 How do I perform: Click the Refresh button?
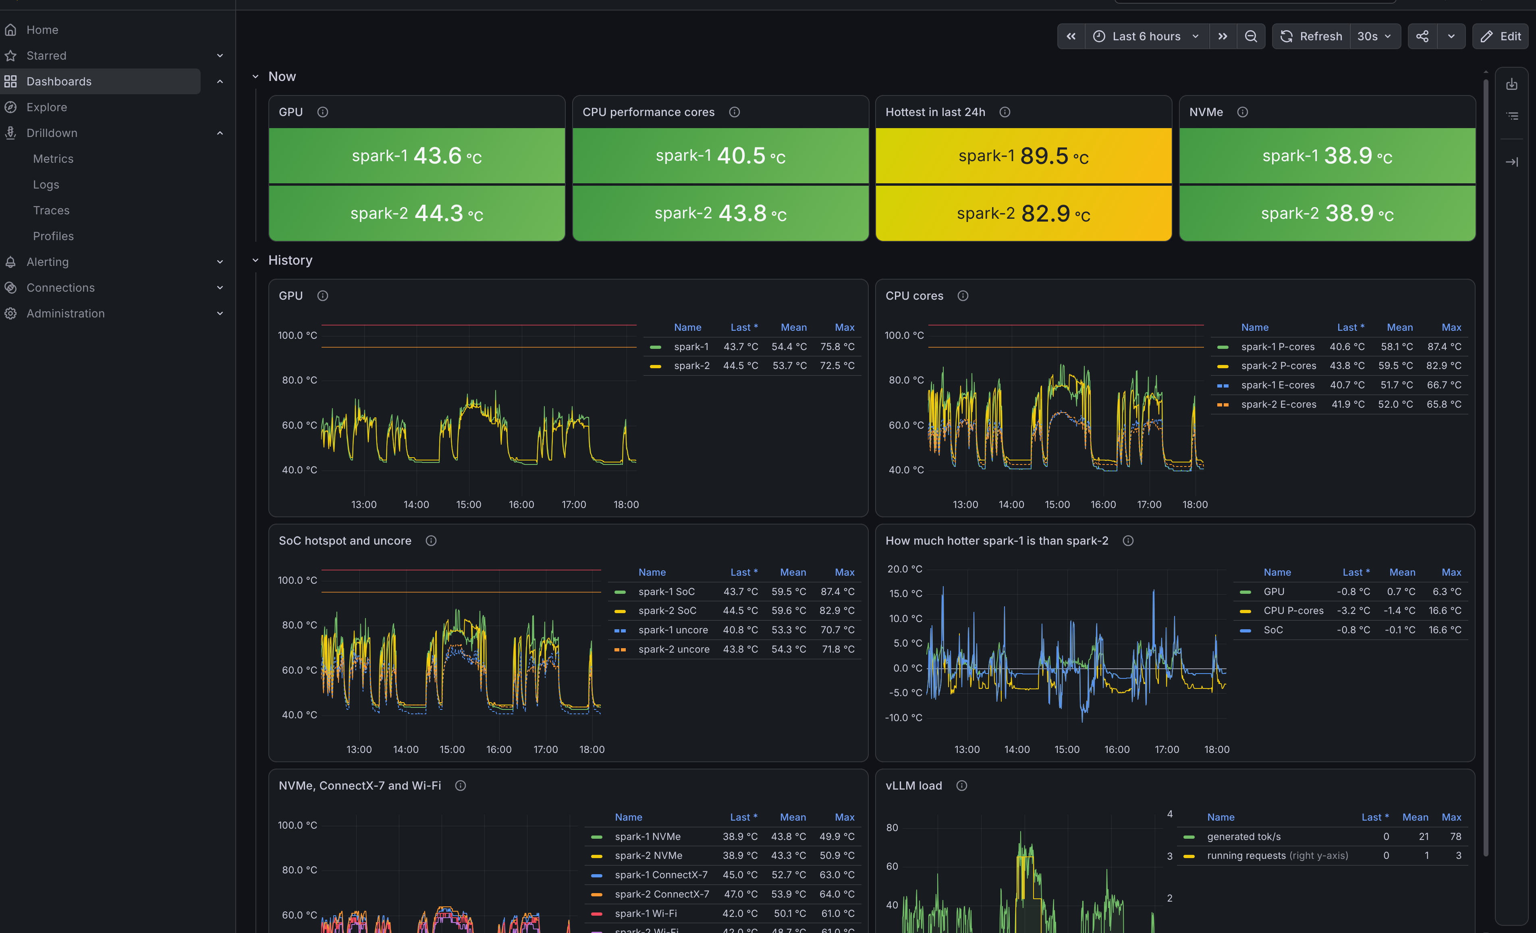[1312, 36]
